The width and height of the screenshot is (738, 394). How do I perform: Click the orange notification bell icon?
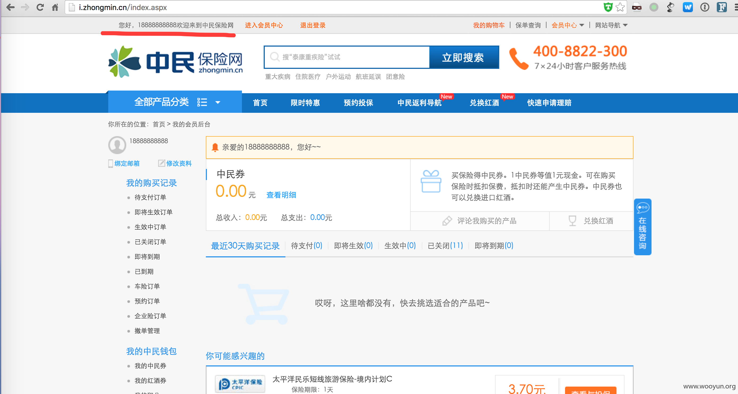pos(215,147)
